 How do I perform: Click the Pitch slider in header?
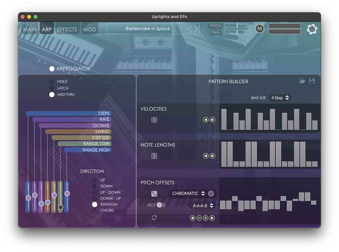tap(237, 26)
